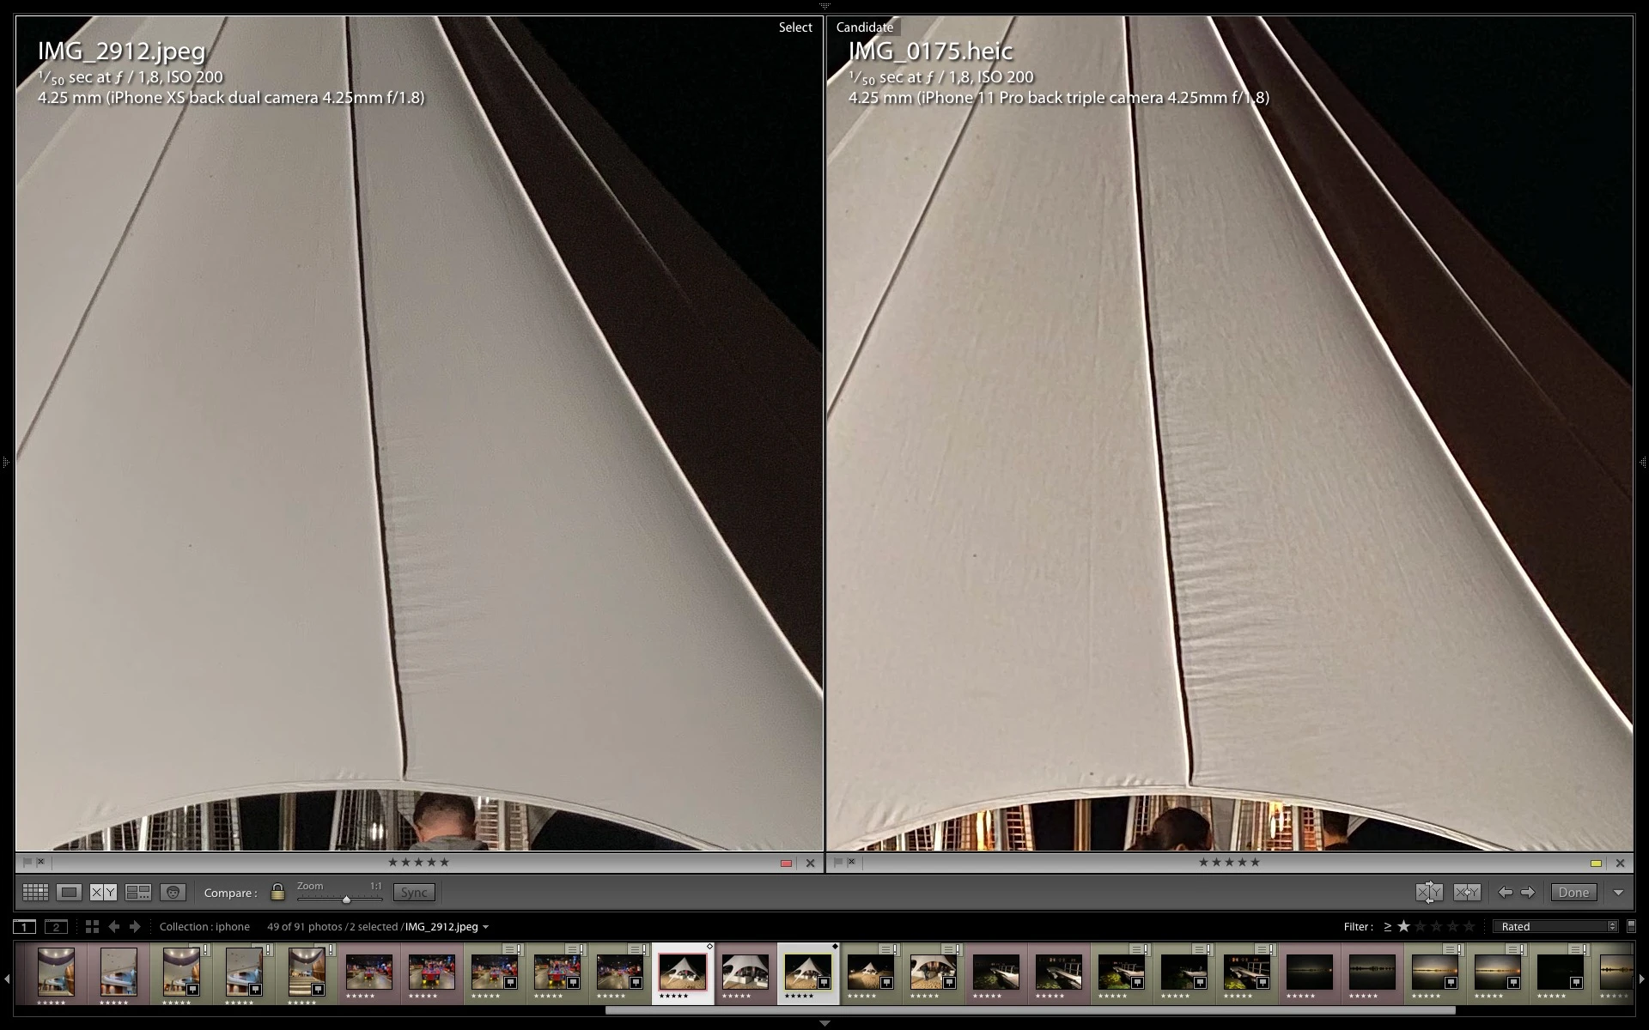Switch to Grid view

35,893
